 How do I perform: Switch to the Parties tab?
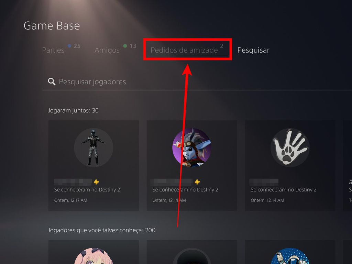coord(53,50)
